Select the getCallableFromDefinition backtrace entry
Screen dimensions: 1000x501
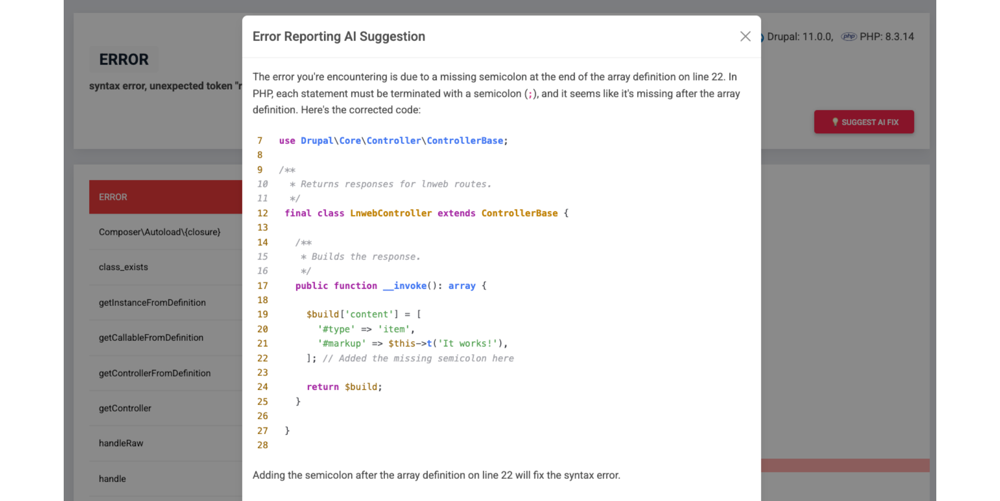click(151, 338)
